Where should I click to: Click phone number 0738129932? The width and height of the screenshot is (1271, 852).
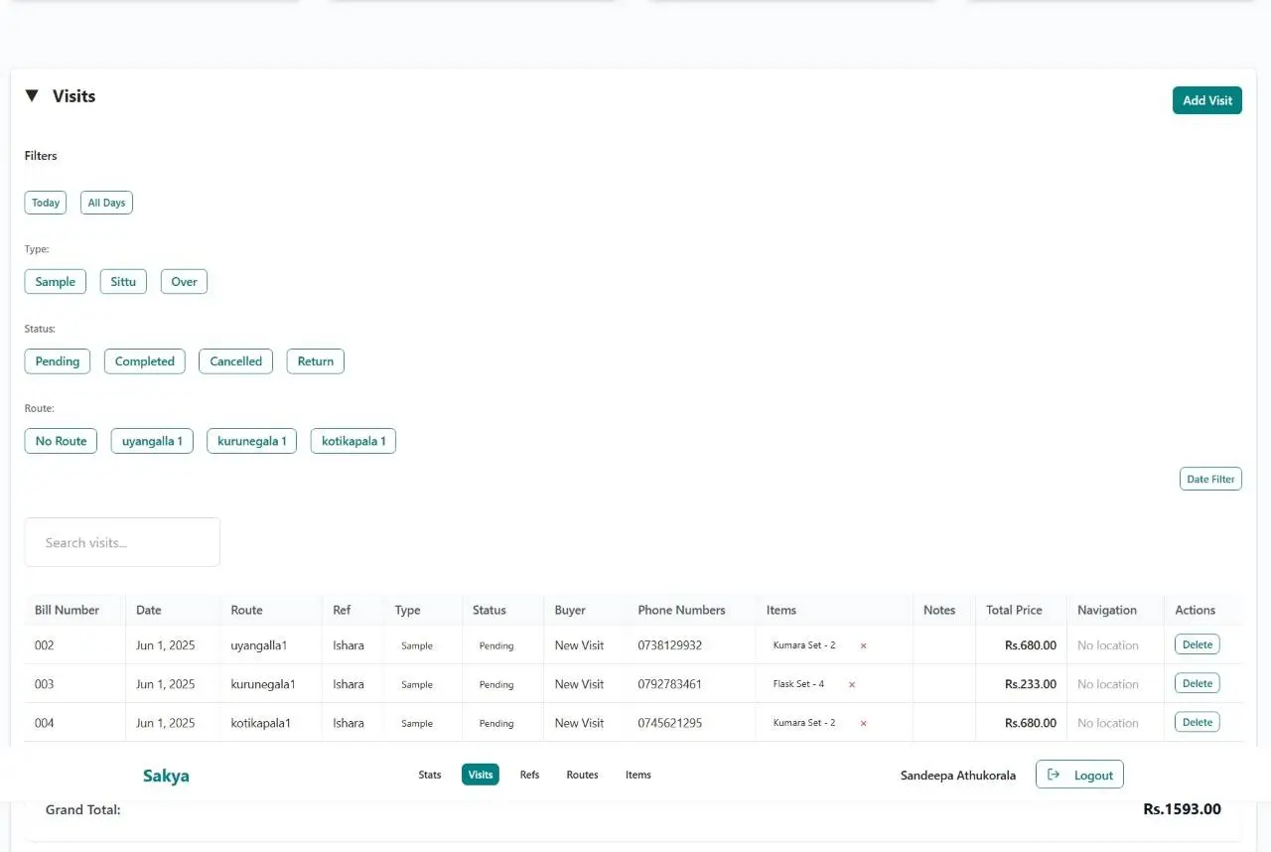pos(669,645)
